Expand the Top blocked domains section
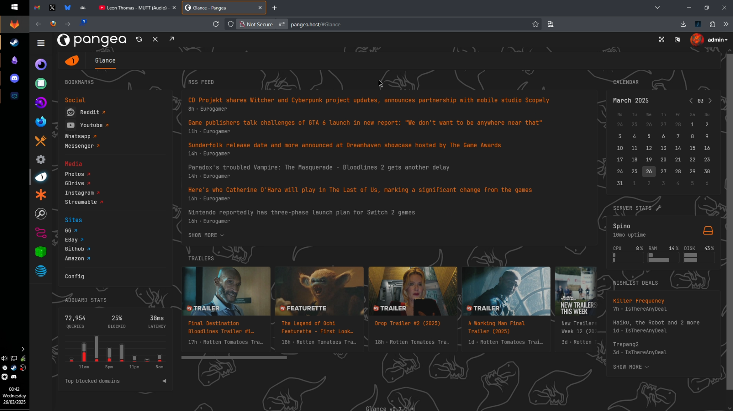This screenshot has height=411, width=733. tap(115, 381)
